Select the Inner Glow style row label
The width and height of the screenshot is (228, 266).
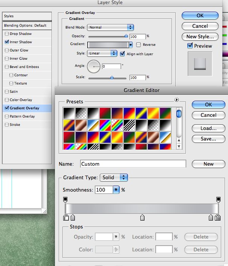pyautogui.click(x=18, y=59)
